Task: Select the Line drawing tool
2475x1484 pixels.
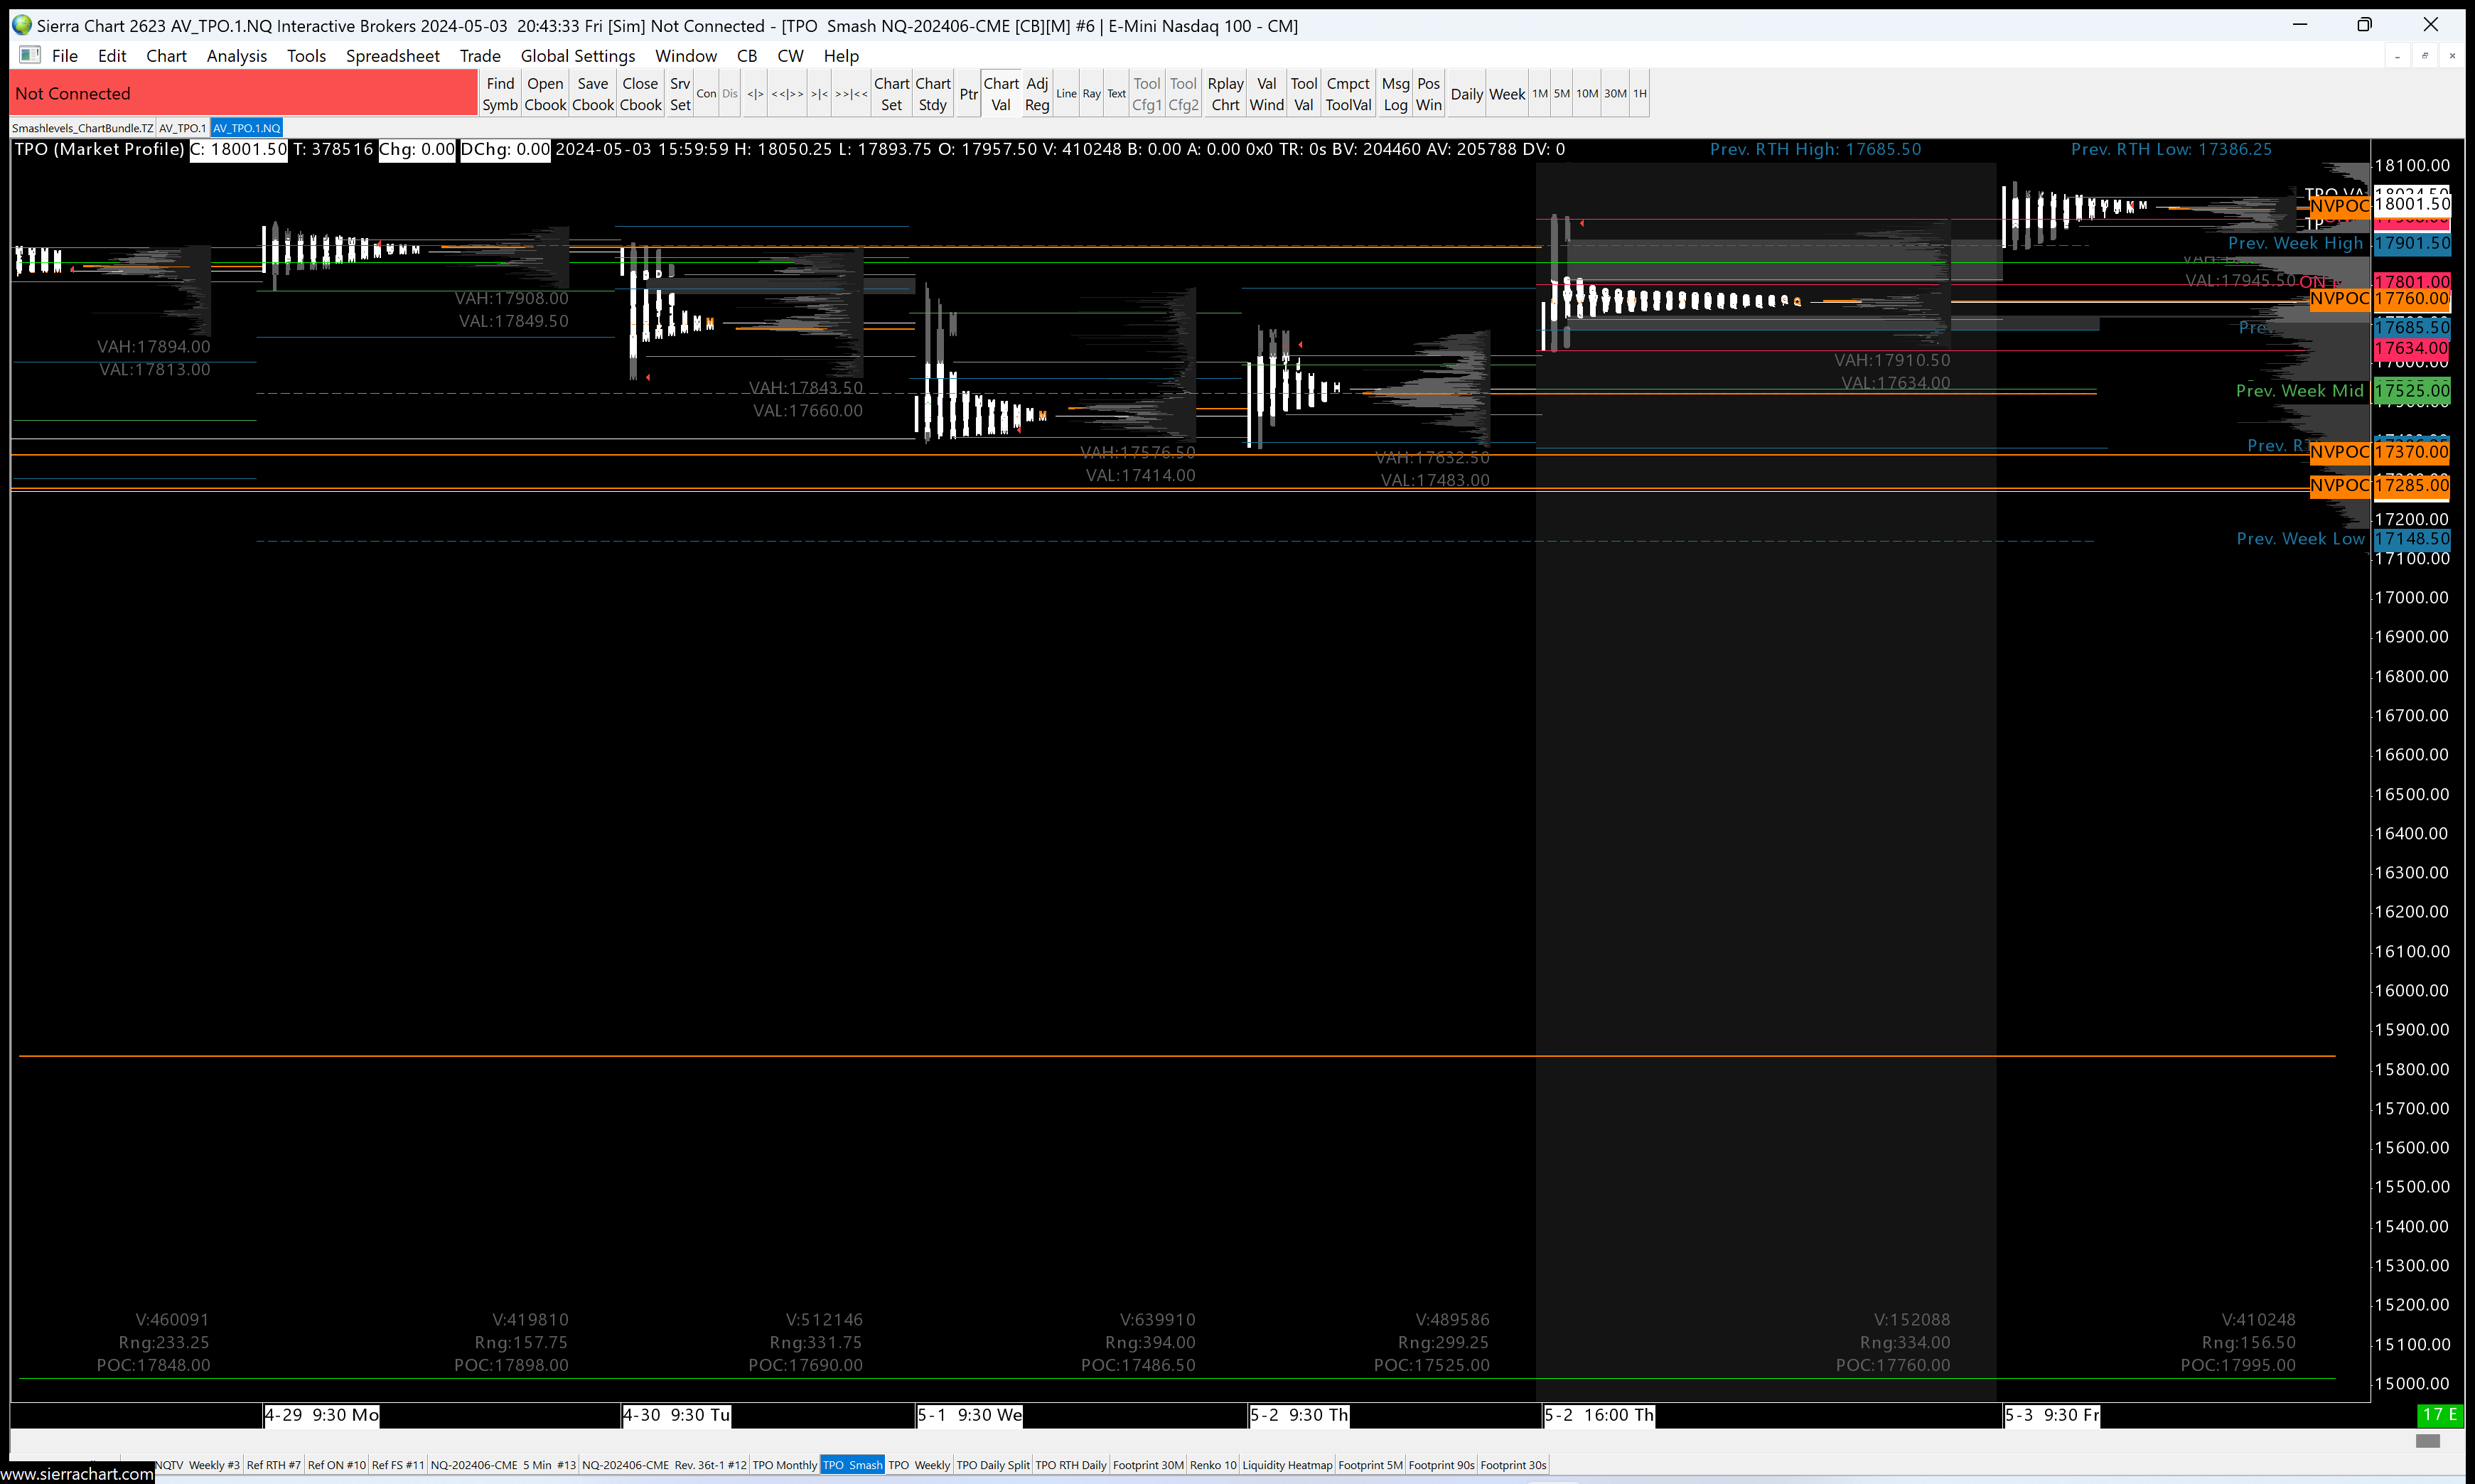Action: (1065, 94)
